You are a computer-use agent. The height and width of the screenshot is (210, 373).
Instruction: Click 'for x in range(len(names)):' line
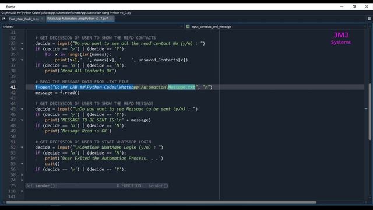78,54
